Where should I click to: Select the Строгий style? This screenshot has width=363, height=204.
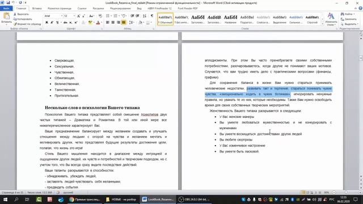tap(312, 19)
